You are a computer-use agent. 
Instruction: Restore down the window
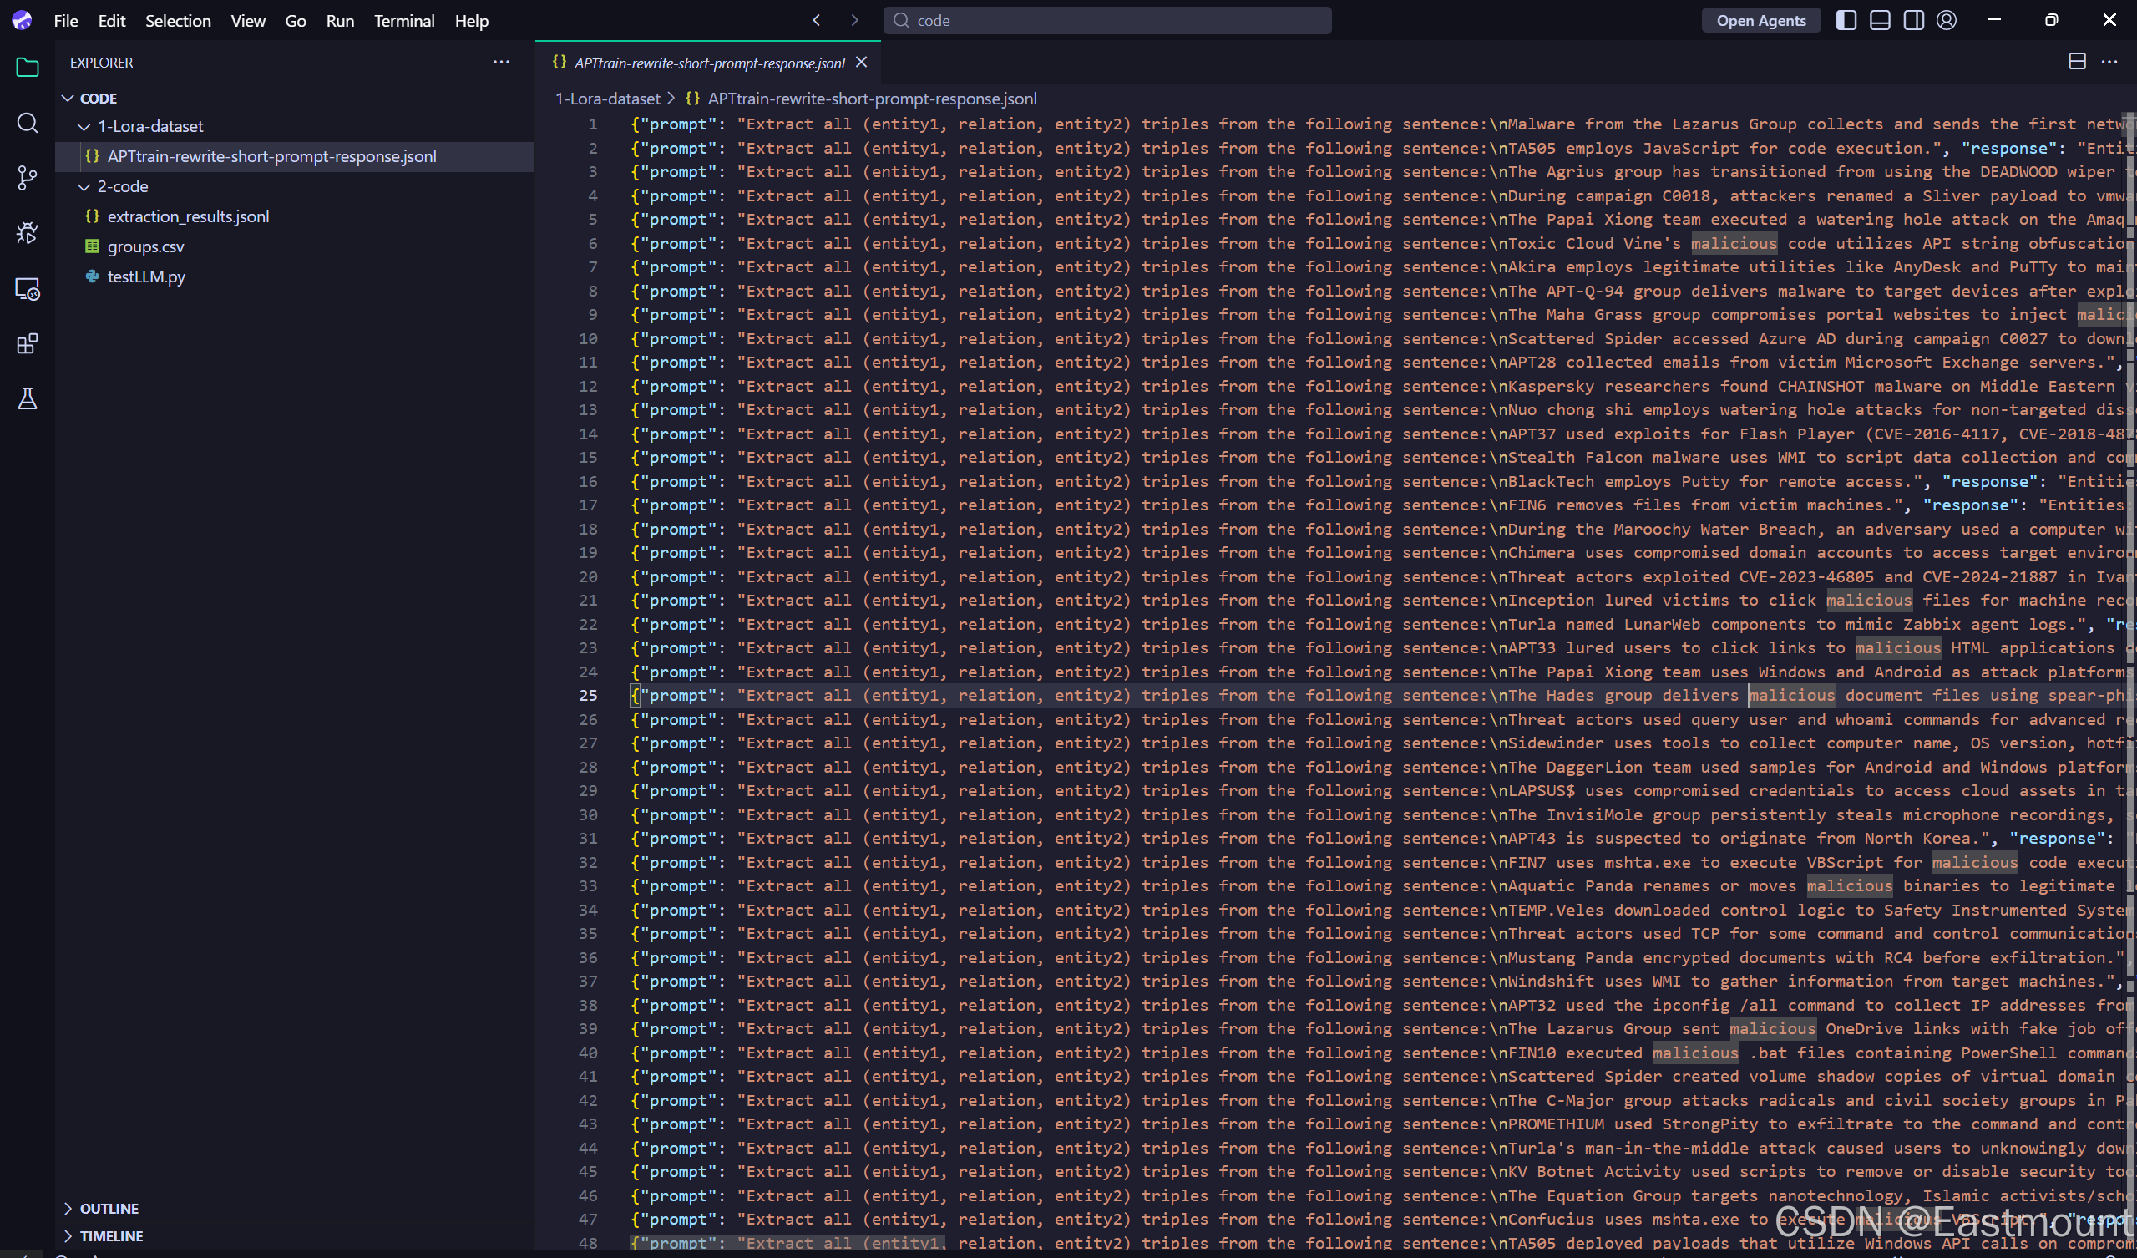[x=2051, y=20]
